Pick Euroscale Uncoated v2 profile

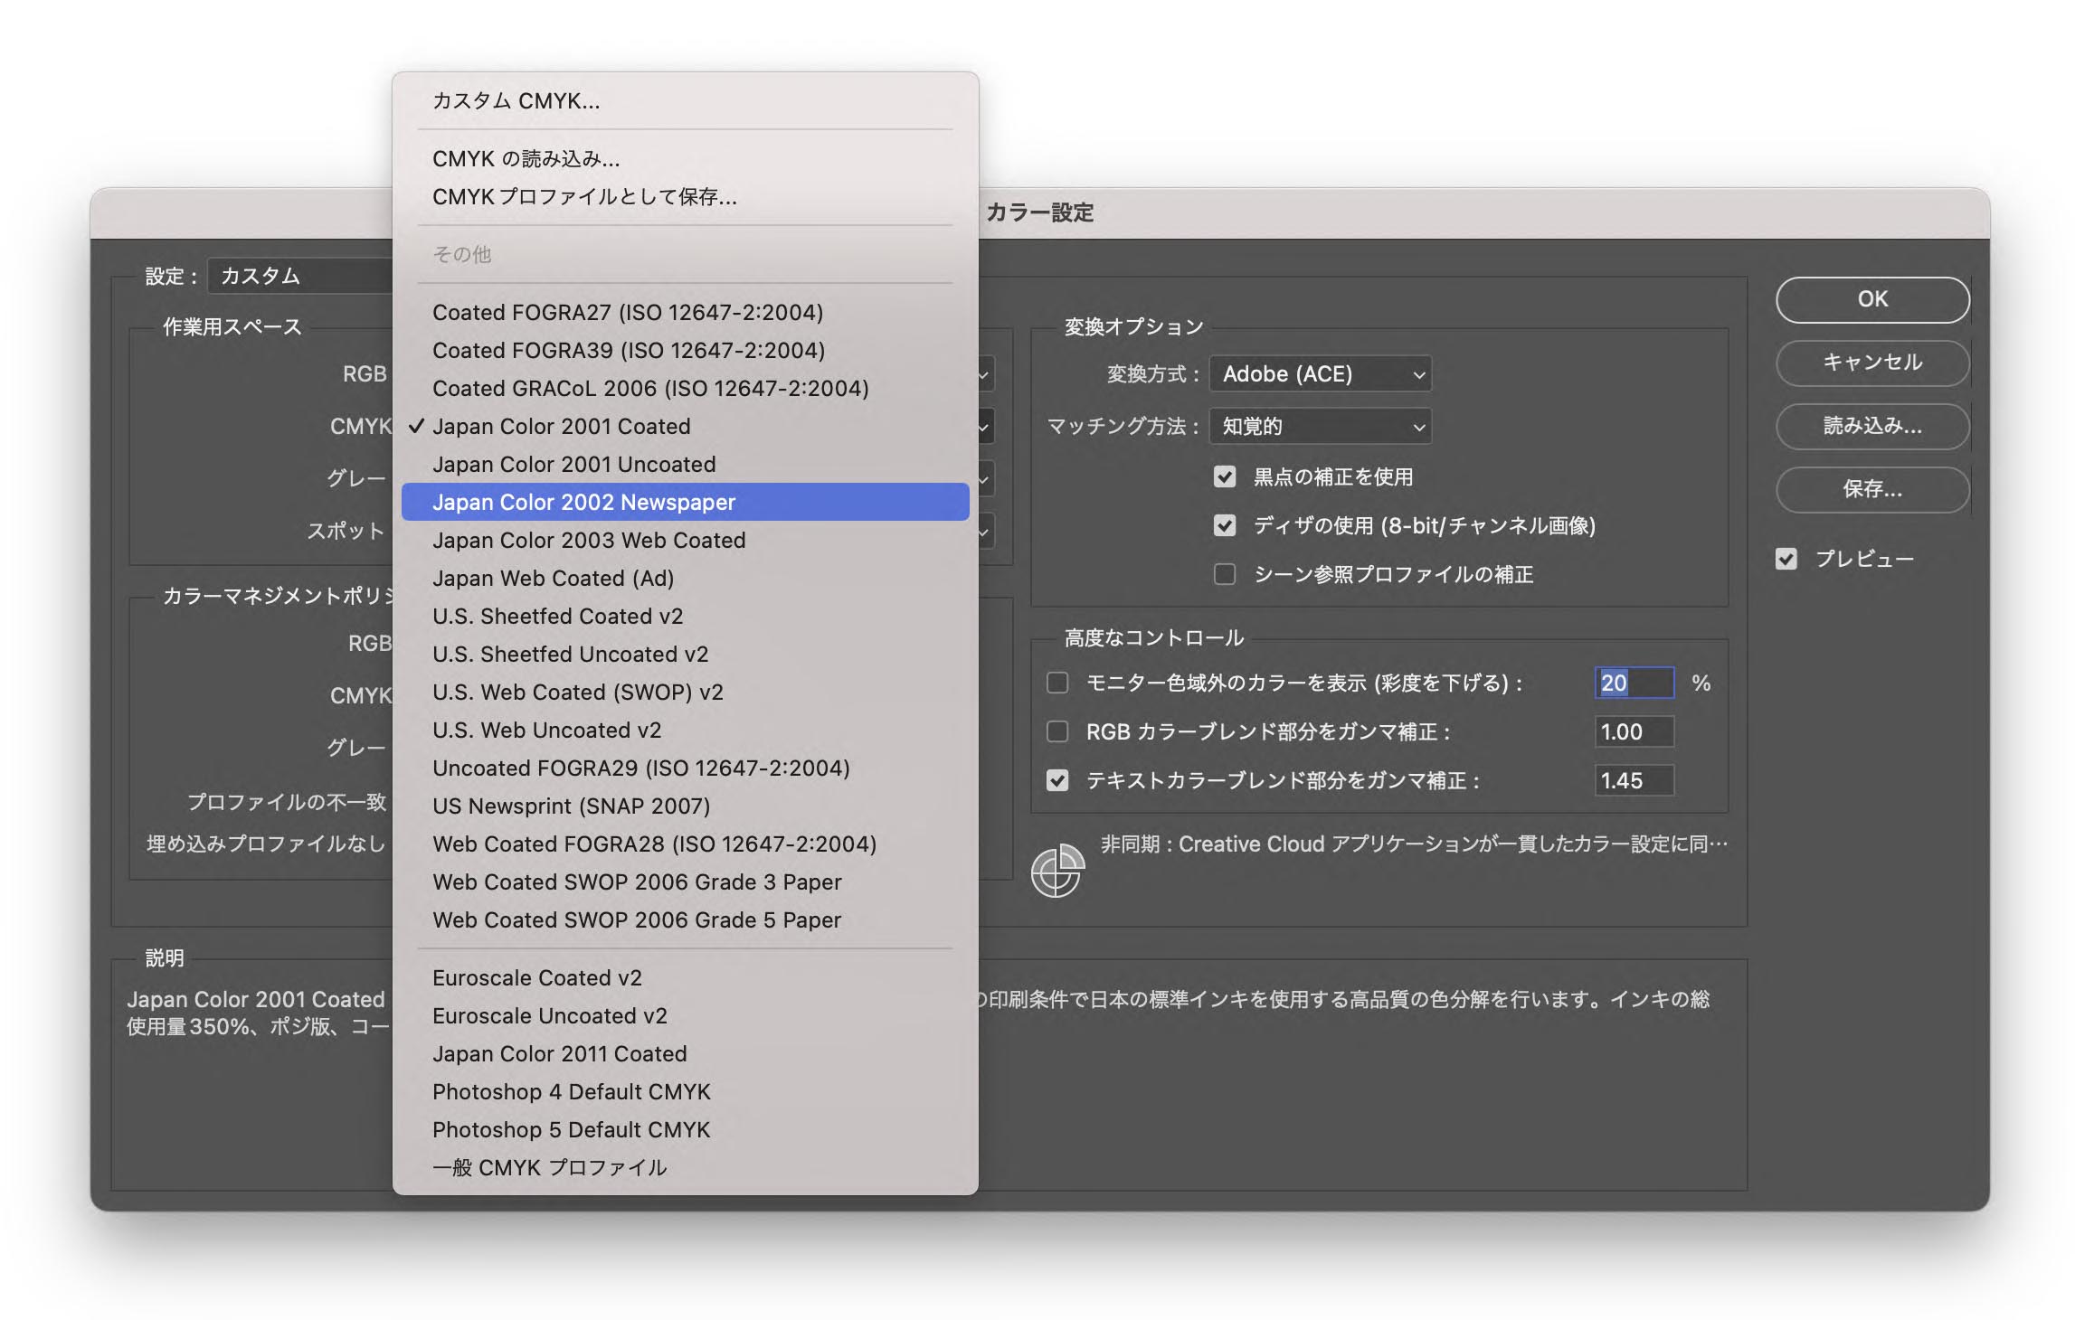point(685,1015)
